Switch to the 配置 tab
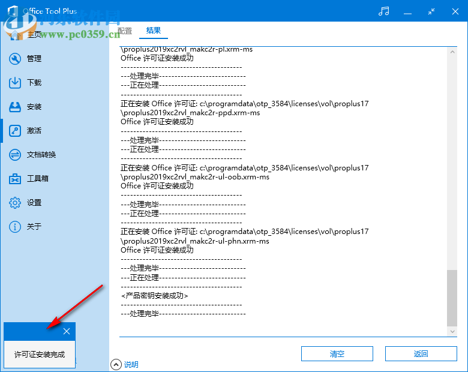The height and width of the screenshot is (372, 468). tap(124, 31)
